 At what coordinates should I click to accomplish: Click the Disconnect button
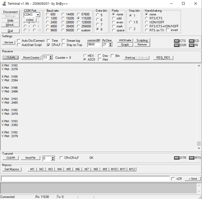pyautogui.click(x=10, y=12)
